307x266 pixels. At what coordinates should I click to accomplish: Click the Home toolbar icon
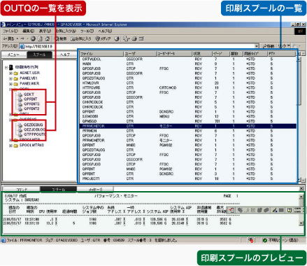click(x=48, y=38)
